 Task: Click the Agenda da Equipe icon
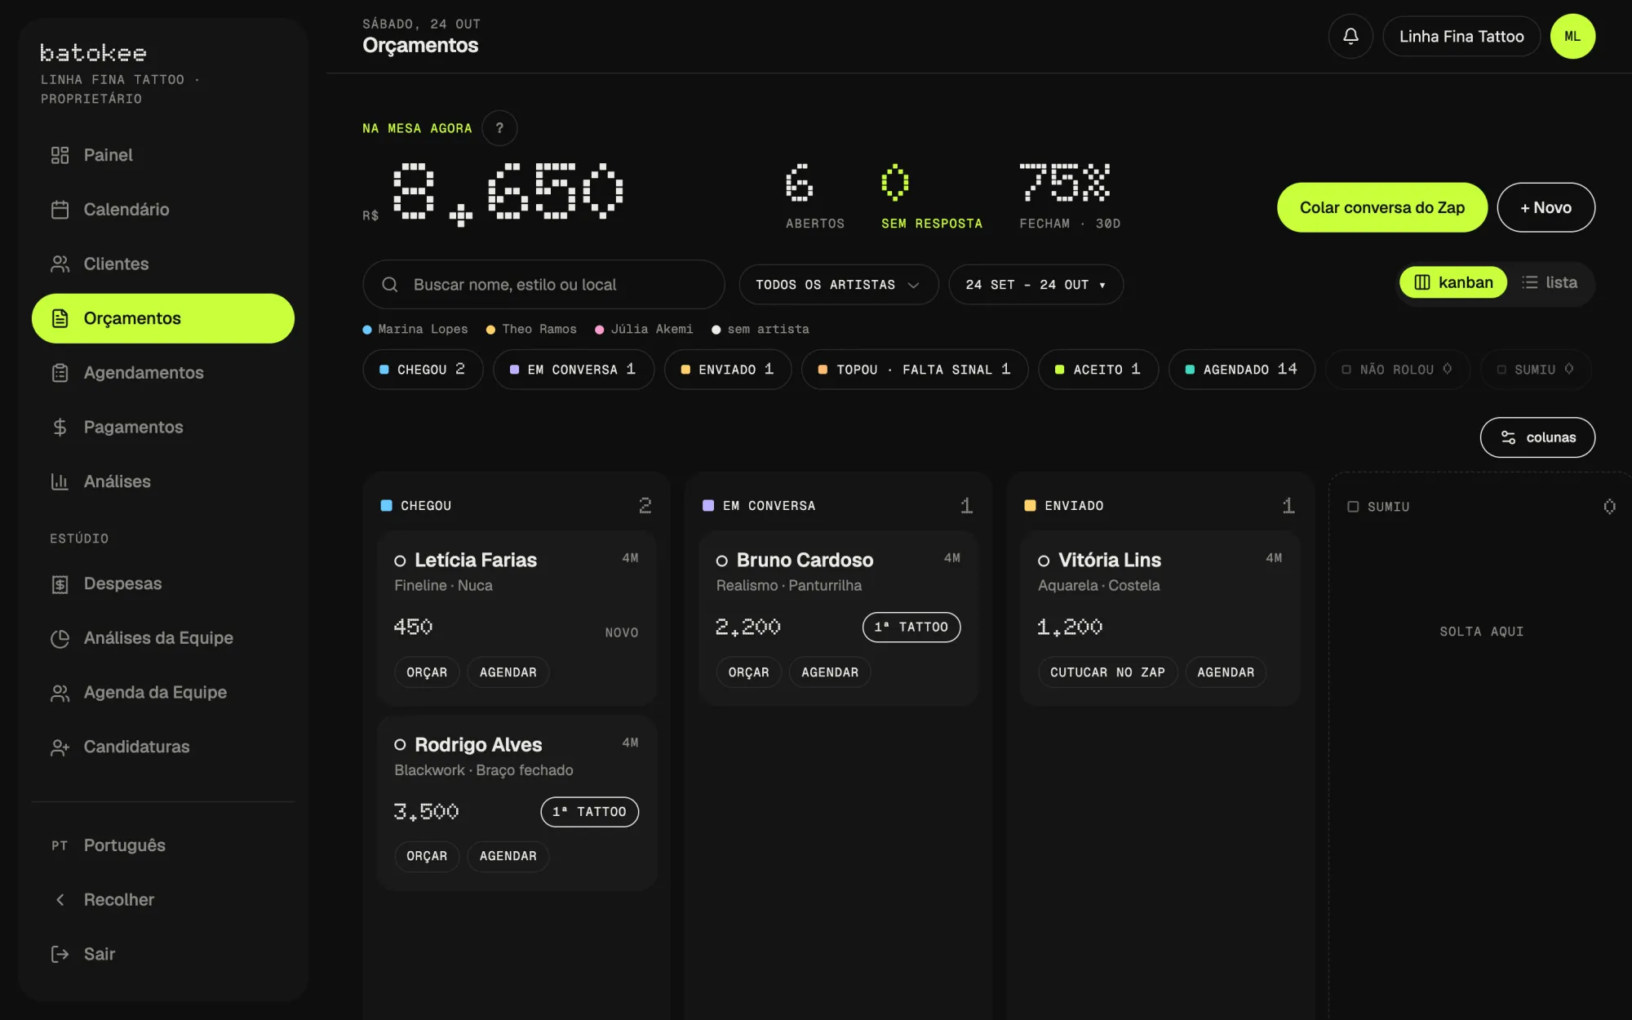[60, 693]
